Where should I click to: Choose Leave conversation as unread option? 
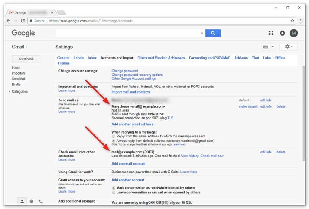(114, 193)
